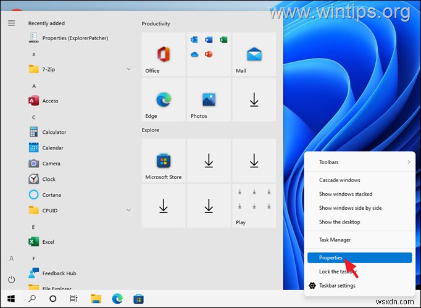Click the Outlook icon in Office group tile
The image size is (421, 308).
pyautogui.click(x=194, y=40)
